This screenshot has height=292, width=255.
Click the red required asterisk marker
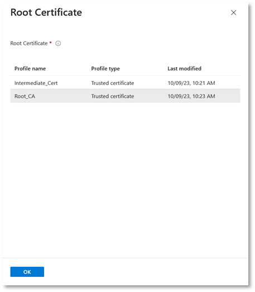point(50,42)
